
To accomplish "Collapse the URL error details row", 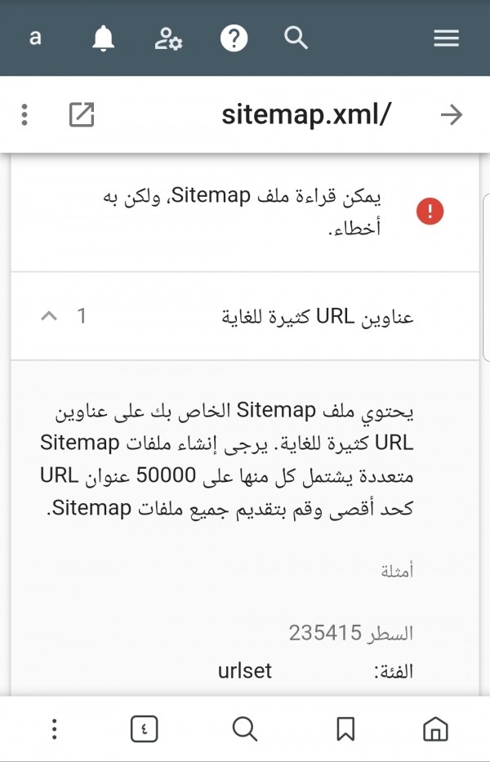I will tap(49, 316).
